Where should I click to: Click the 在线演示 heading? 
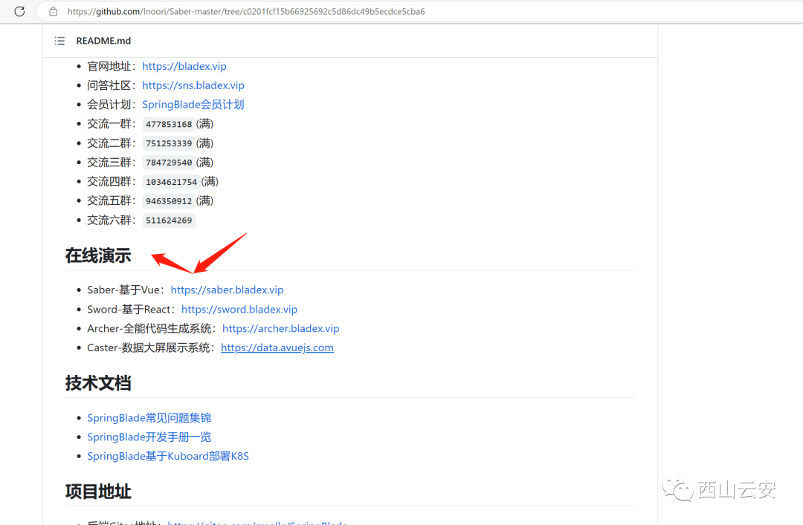(98, 255)
